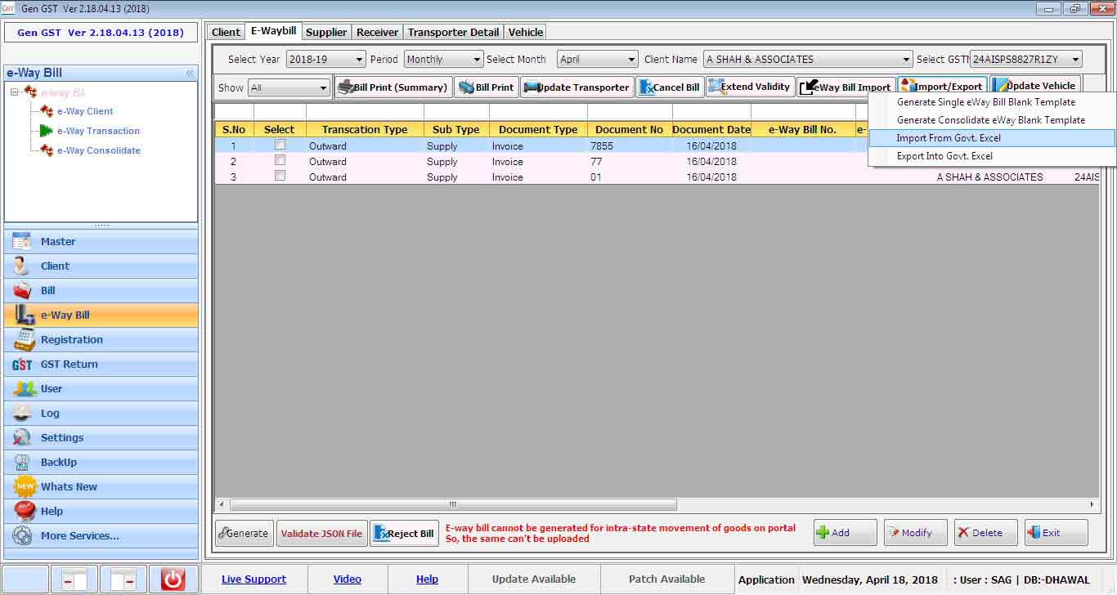The height and width of the screenshot is (595, 1117).
Task: Open the Show filter dropdown
Action: coord(323,88)
